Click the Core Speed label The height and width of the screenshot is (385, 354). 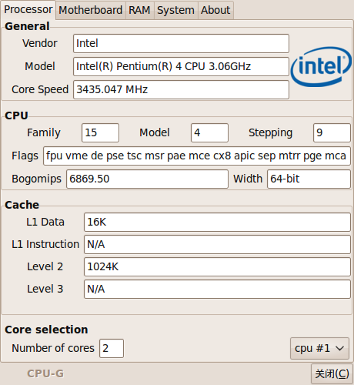click(x=40, y=89)
